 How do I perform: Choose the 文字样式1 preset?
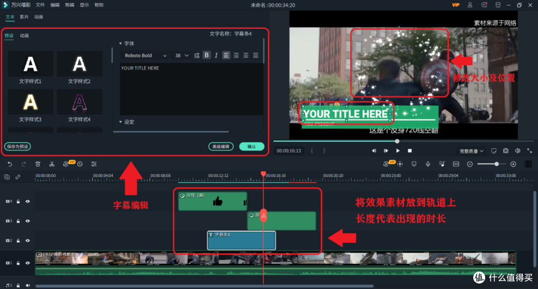point(30,68)
